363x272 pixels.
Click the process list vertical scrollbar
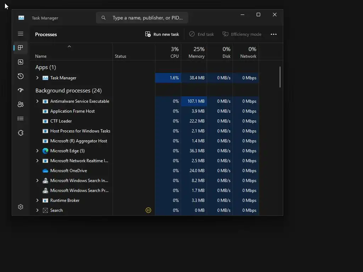[280, 77]
